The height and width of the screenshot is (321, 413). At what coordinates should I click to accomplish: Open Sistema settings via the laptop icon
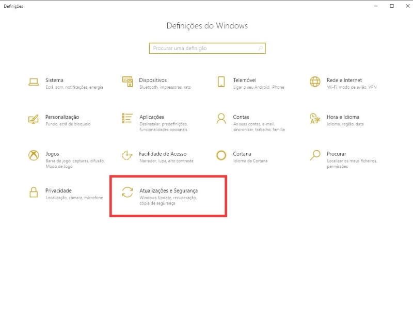pyautogui.click(x=33, y=83)
